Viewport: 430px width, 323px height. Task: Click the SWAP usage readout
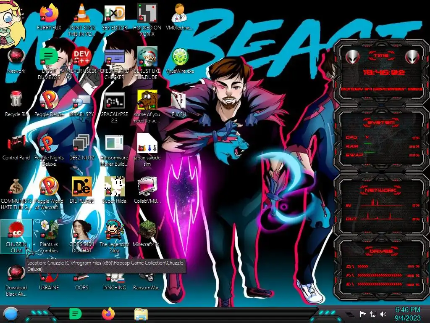coord(383,155)
